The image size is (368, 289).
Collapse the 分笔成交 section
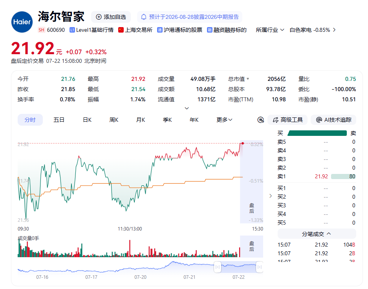317,234
